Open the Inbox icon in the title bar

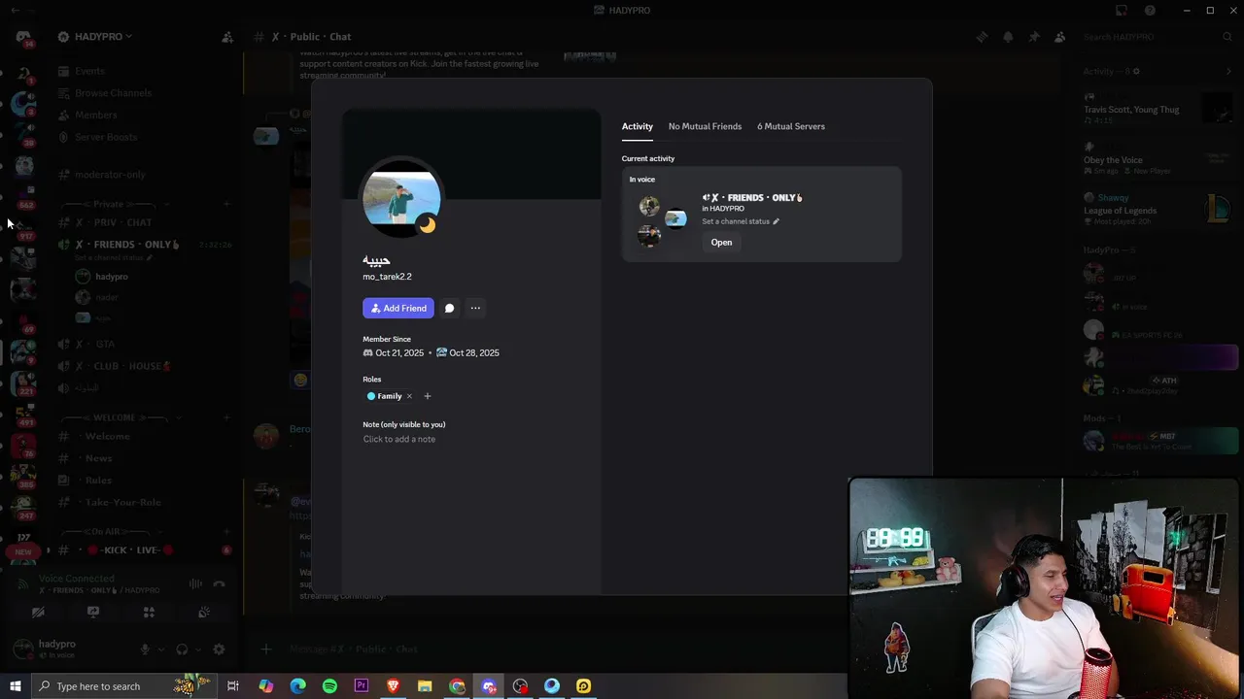point(1122,11)
